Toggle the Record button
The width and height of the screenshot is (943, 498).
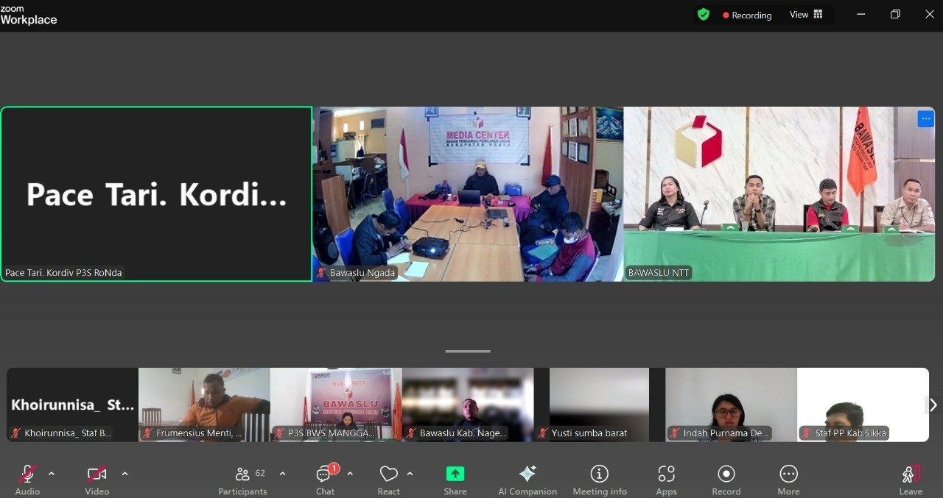point(726,474)
